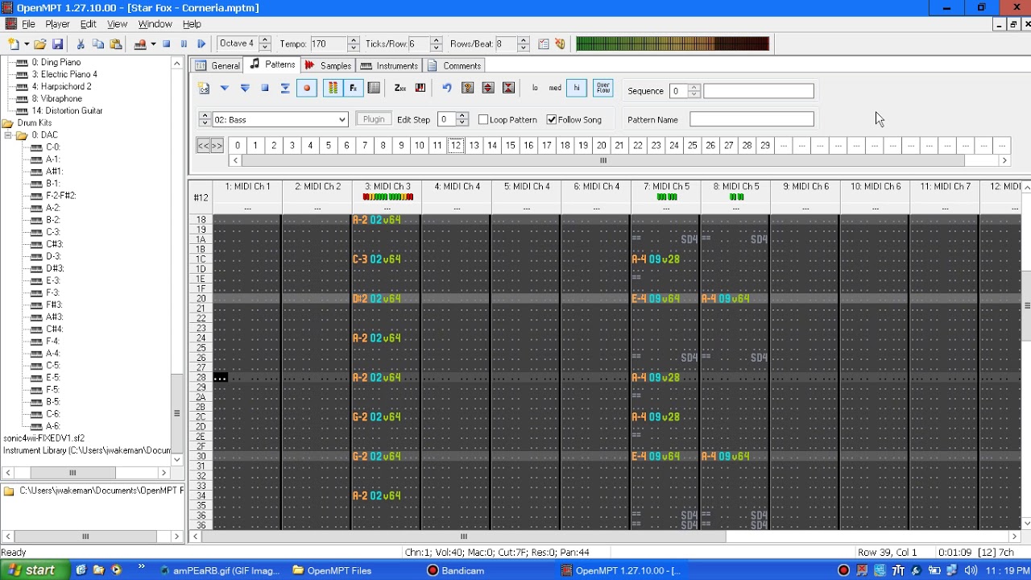
Task: Change Octave 4 spinner value
Action: 264,43
